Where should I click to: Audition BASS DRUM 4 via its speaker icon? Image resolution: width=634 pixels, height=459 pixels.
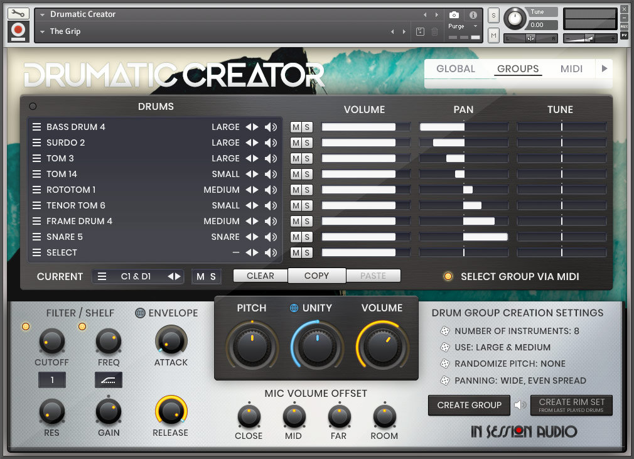tap(270, 127)
